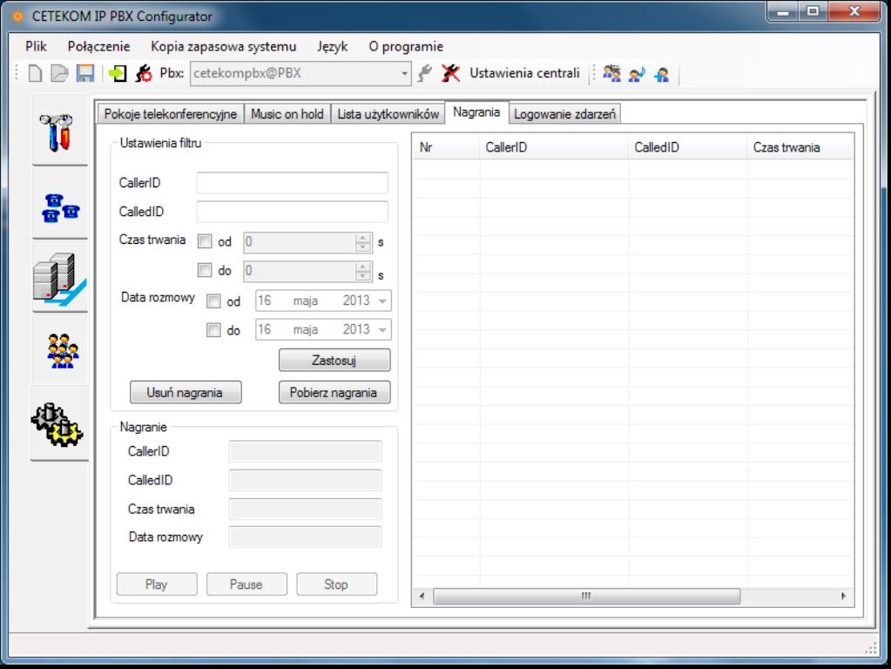Click the Pobierz nagrania button
Viewport: 891px width, 669px height.
pyautogui.click(x=334, y=392)
